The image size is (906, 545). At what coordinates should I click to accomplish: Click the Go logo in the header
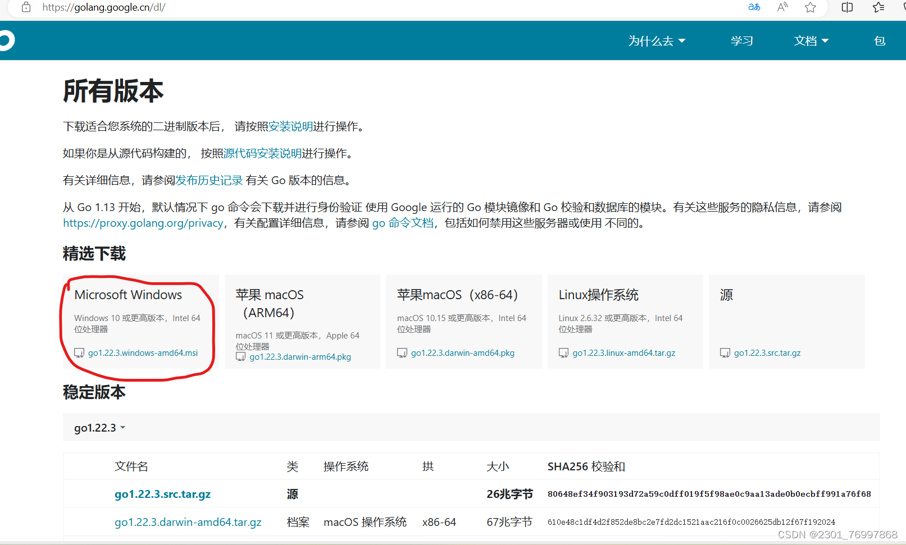[x=4, y=40]
